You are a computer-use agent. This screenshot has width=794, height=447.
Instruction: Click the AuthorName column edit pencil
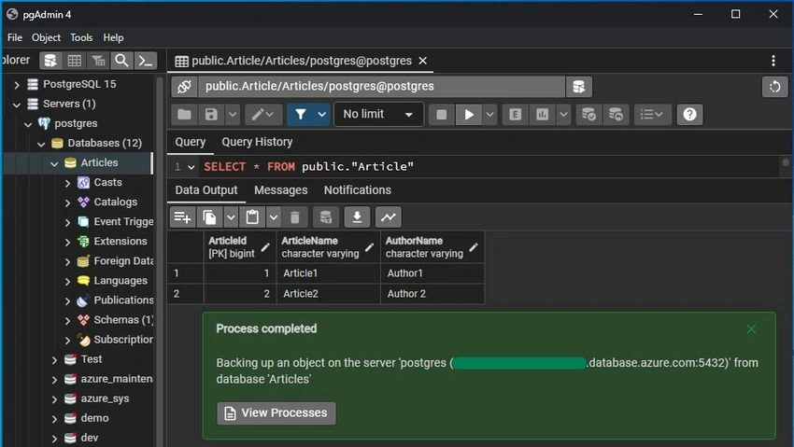[474, 247]
